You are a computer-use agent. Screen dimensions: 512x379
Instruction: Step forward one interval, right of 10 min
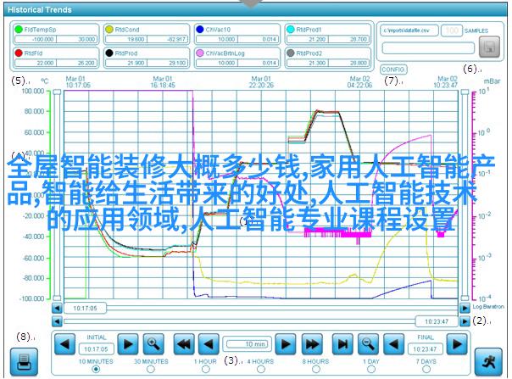(x=286, y=344)
